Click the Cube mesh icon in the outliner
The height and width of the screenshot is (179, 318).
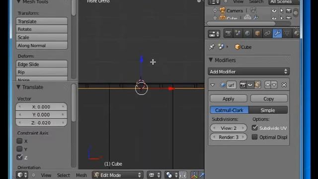tap(223, 18)
